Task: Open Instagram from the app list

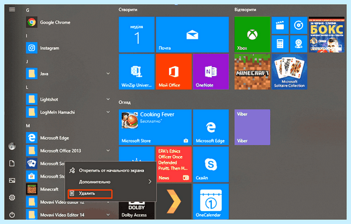Action: 68,48
